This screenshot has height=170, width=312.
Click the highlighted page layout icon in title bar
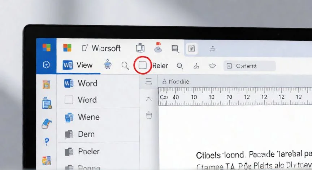point(191,48)
